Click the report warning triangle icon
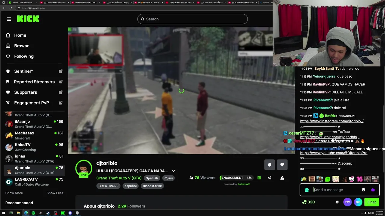 [x=282, y=178]
